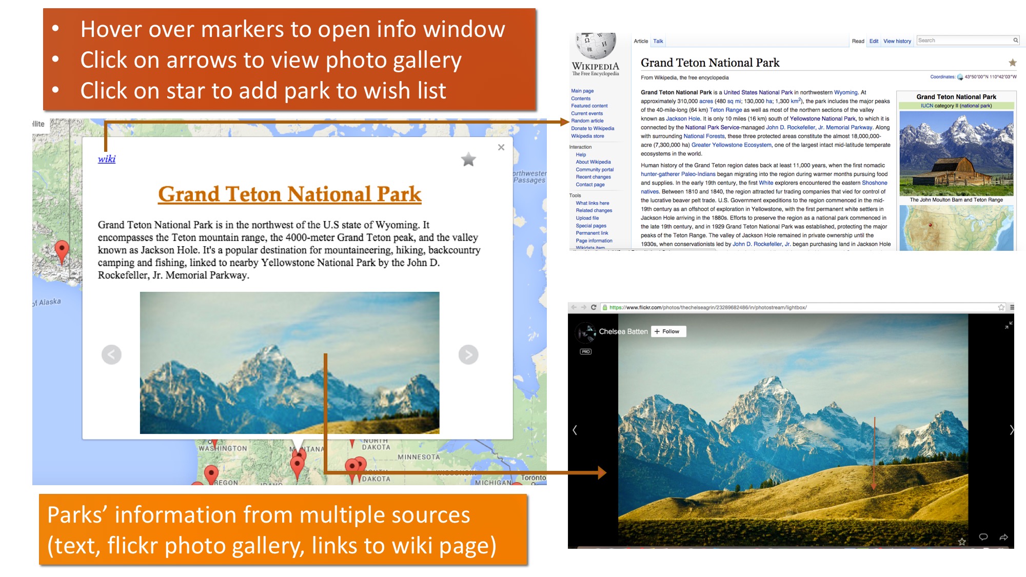Screen dimensions: 1026x577
Task: Switch to the Wikipedia Talk tab
Action: pyautogui.click(x=658, y=41)
